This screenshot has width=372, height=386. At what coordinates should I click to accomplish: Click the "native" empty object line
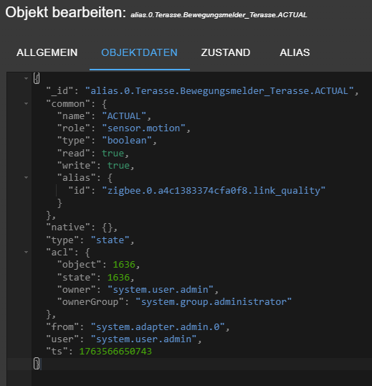click(x=82, y=227)
